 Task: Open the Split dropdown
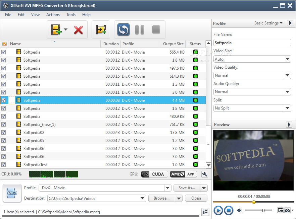pos(287,108)
